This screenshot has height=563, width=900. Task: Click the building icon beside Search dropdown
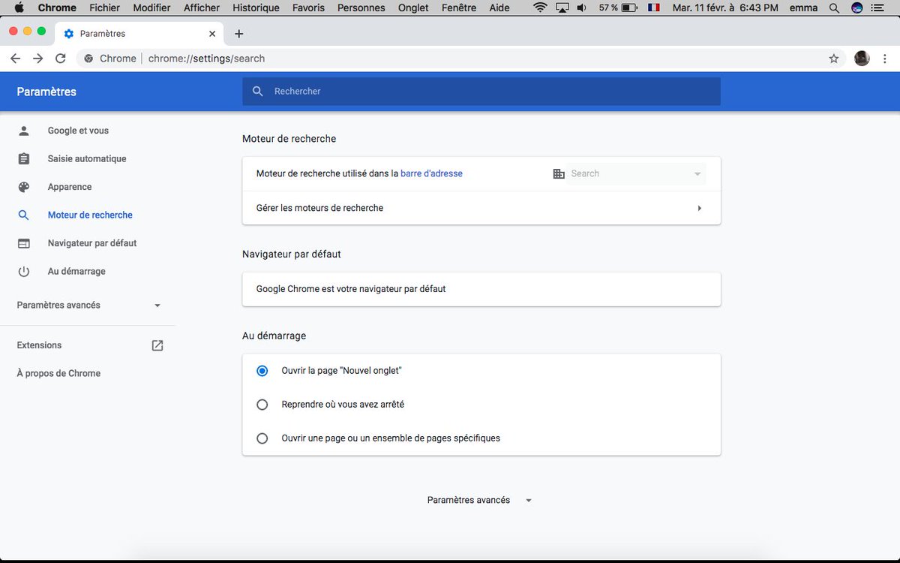click(x=558, y=173)
